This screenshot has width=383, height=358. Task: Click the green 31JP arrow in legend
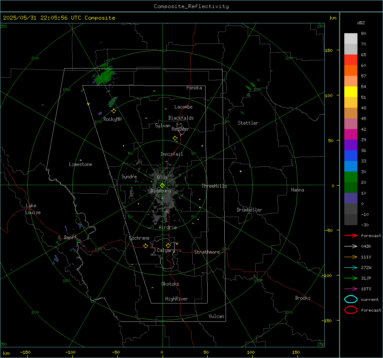pos(351,278)
